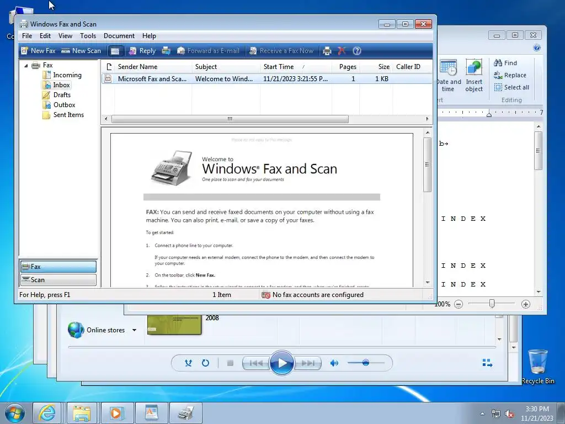Click Forward as E-mail in the toolbar
This screenshot has width=565, height=424.
[x=208, y=51]
